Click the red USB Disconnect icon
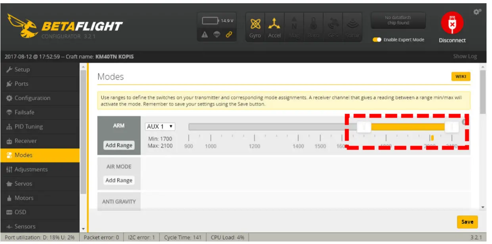This screenshot has width=492, height=244. pyautogui.click(x=452, y=23)
